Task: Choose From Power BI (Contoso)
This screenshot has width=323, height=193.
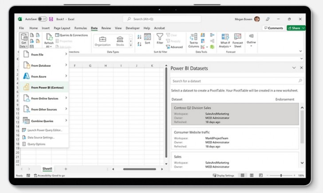Action: [44, 87]
